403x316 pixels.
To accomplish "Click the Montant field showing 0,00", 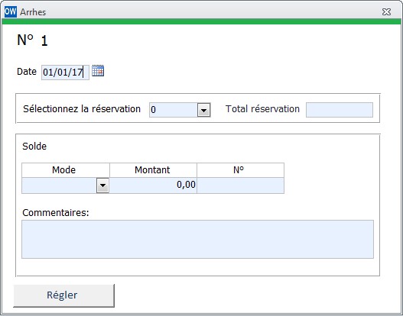I will pyautogui.click(x=153, y=185).
